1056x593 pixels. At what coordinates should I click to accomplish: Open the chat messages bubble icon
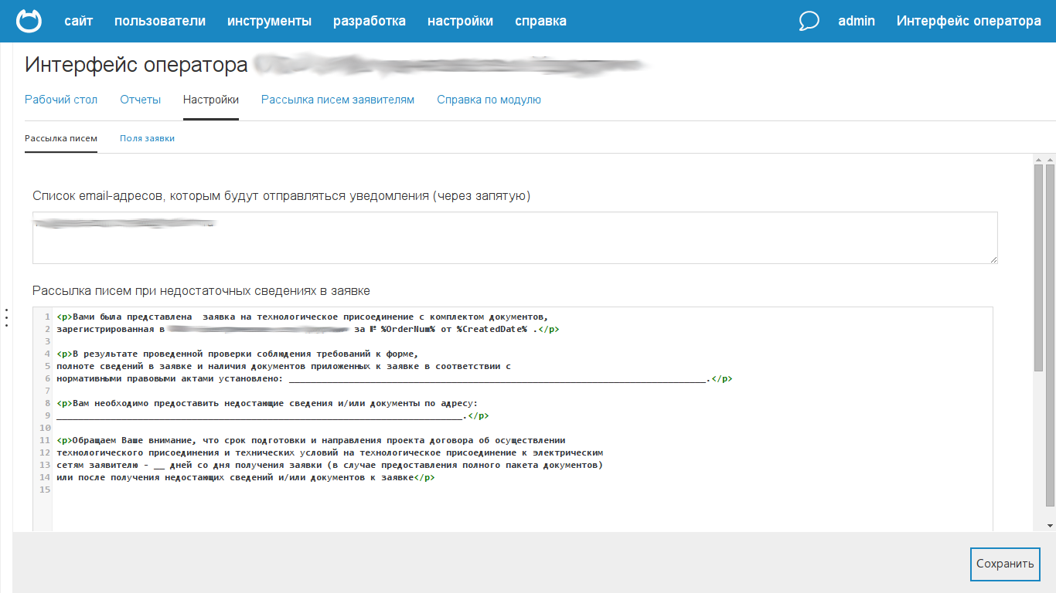tap(809, 21)
